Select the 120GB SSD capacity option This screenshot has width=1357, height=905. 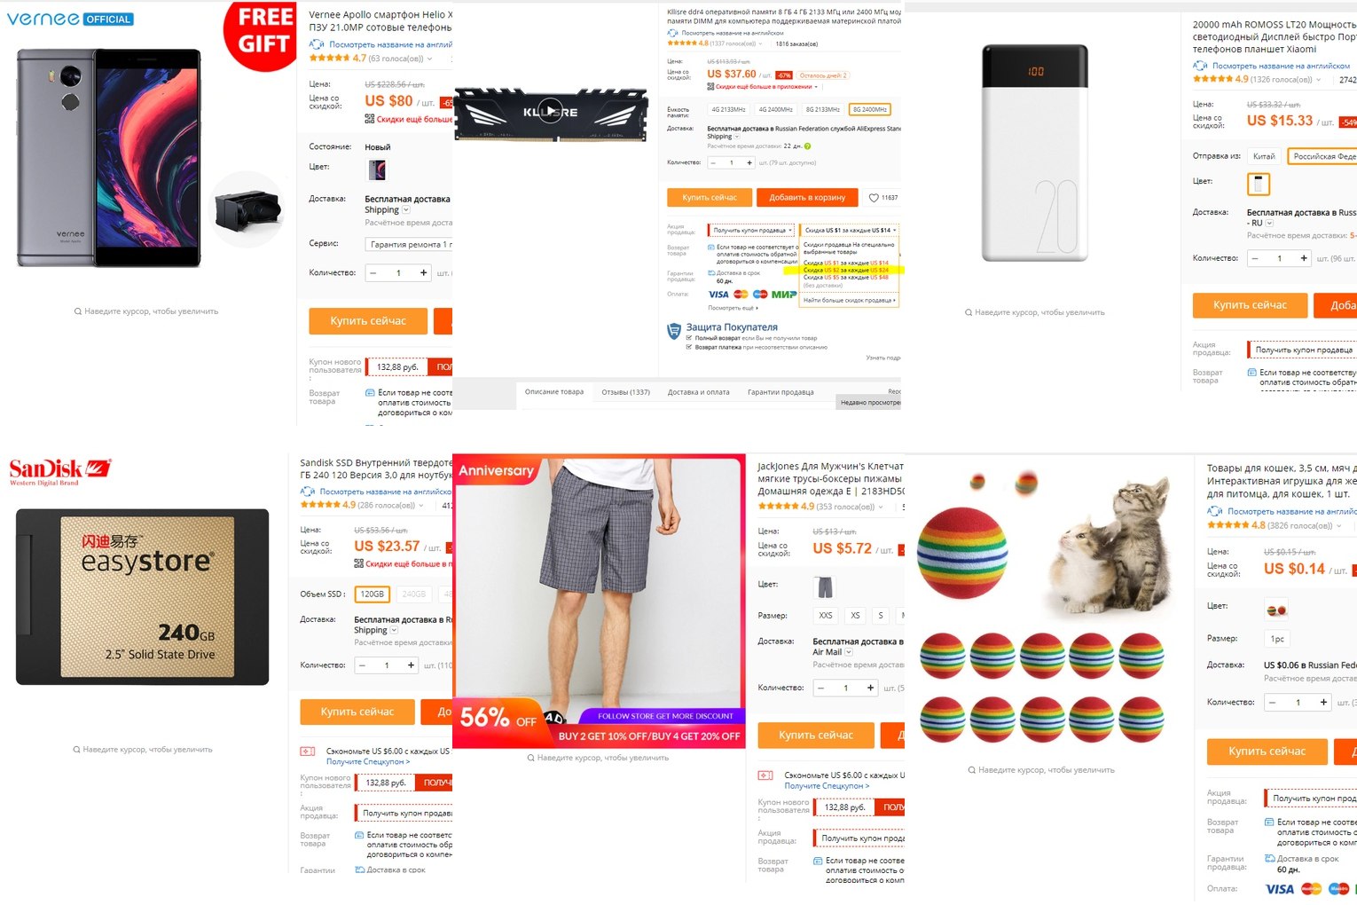(x=372, y=594)
